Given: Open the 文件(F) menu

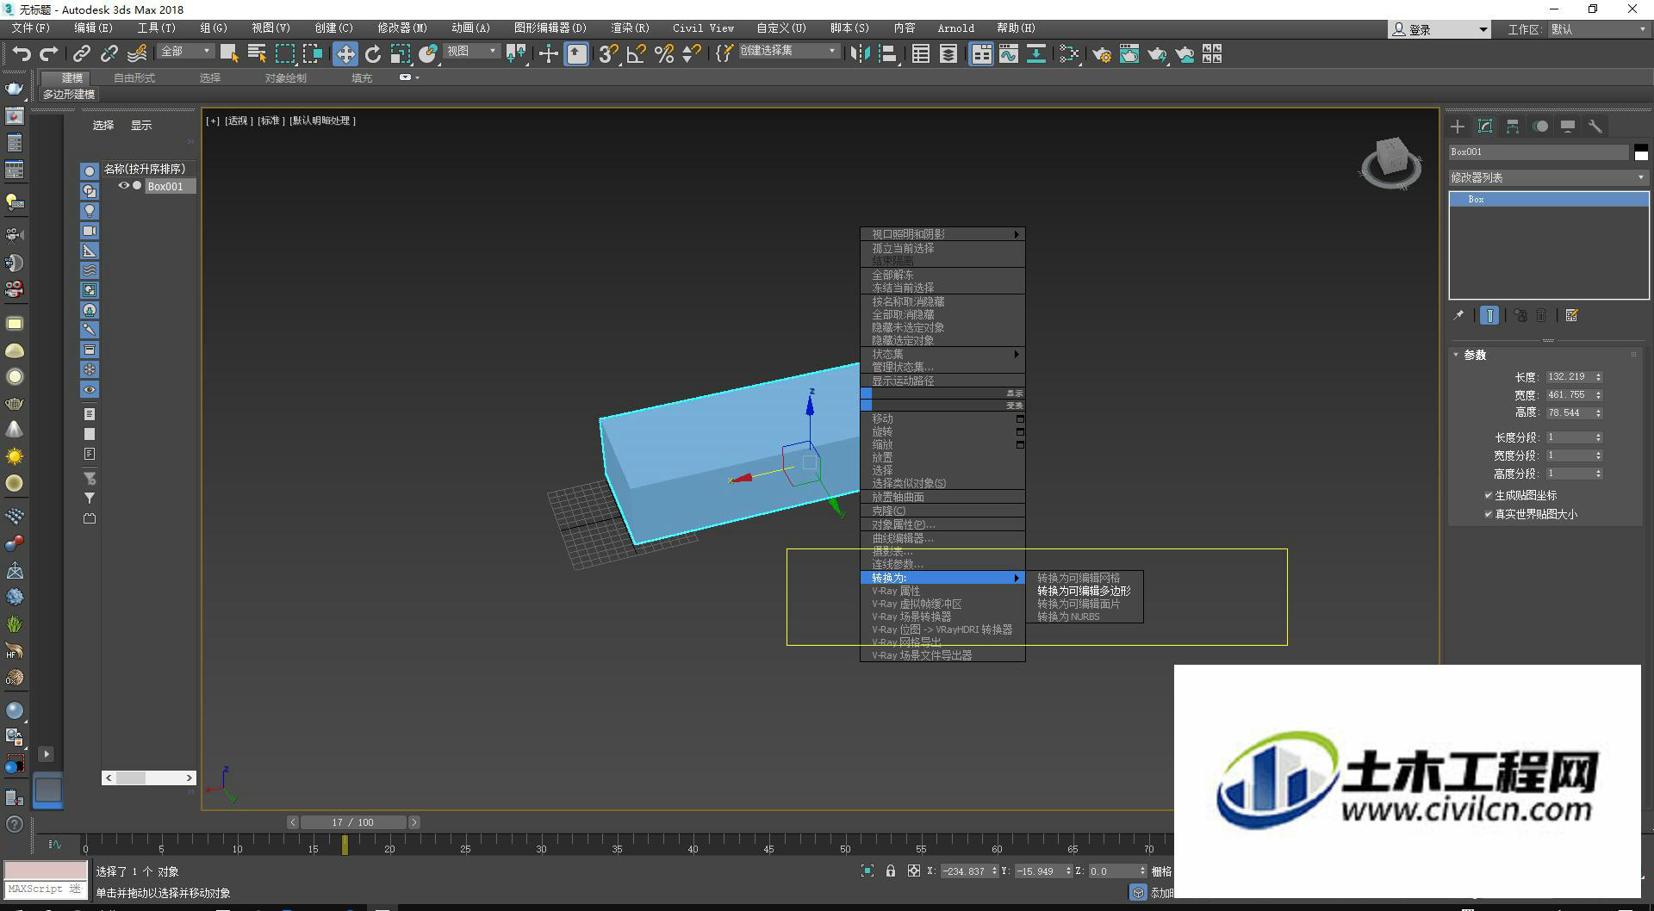Looking at the screenshot, I should point(30,28).
